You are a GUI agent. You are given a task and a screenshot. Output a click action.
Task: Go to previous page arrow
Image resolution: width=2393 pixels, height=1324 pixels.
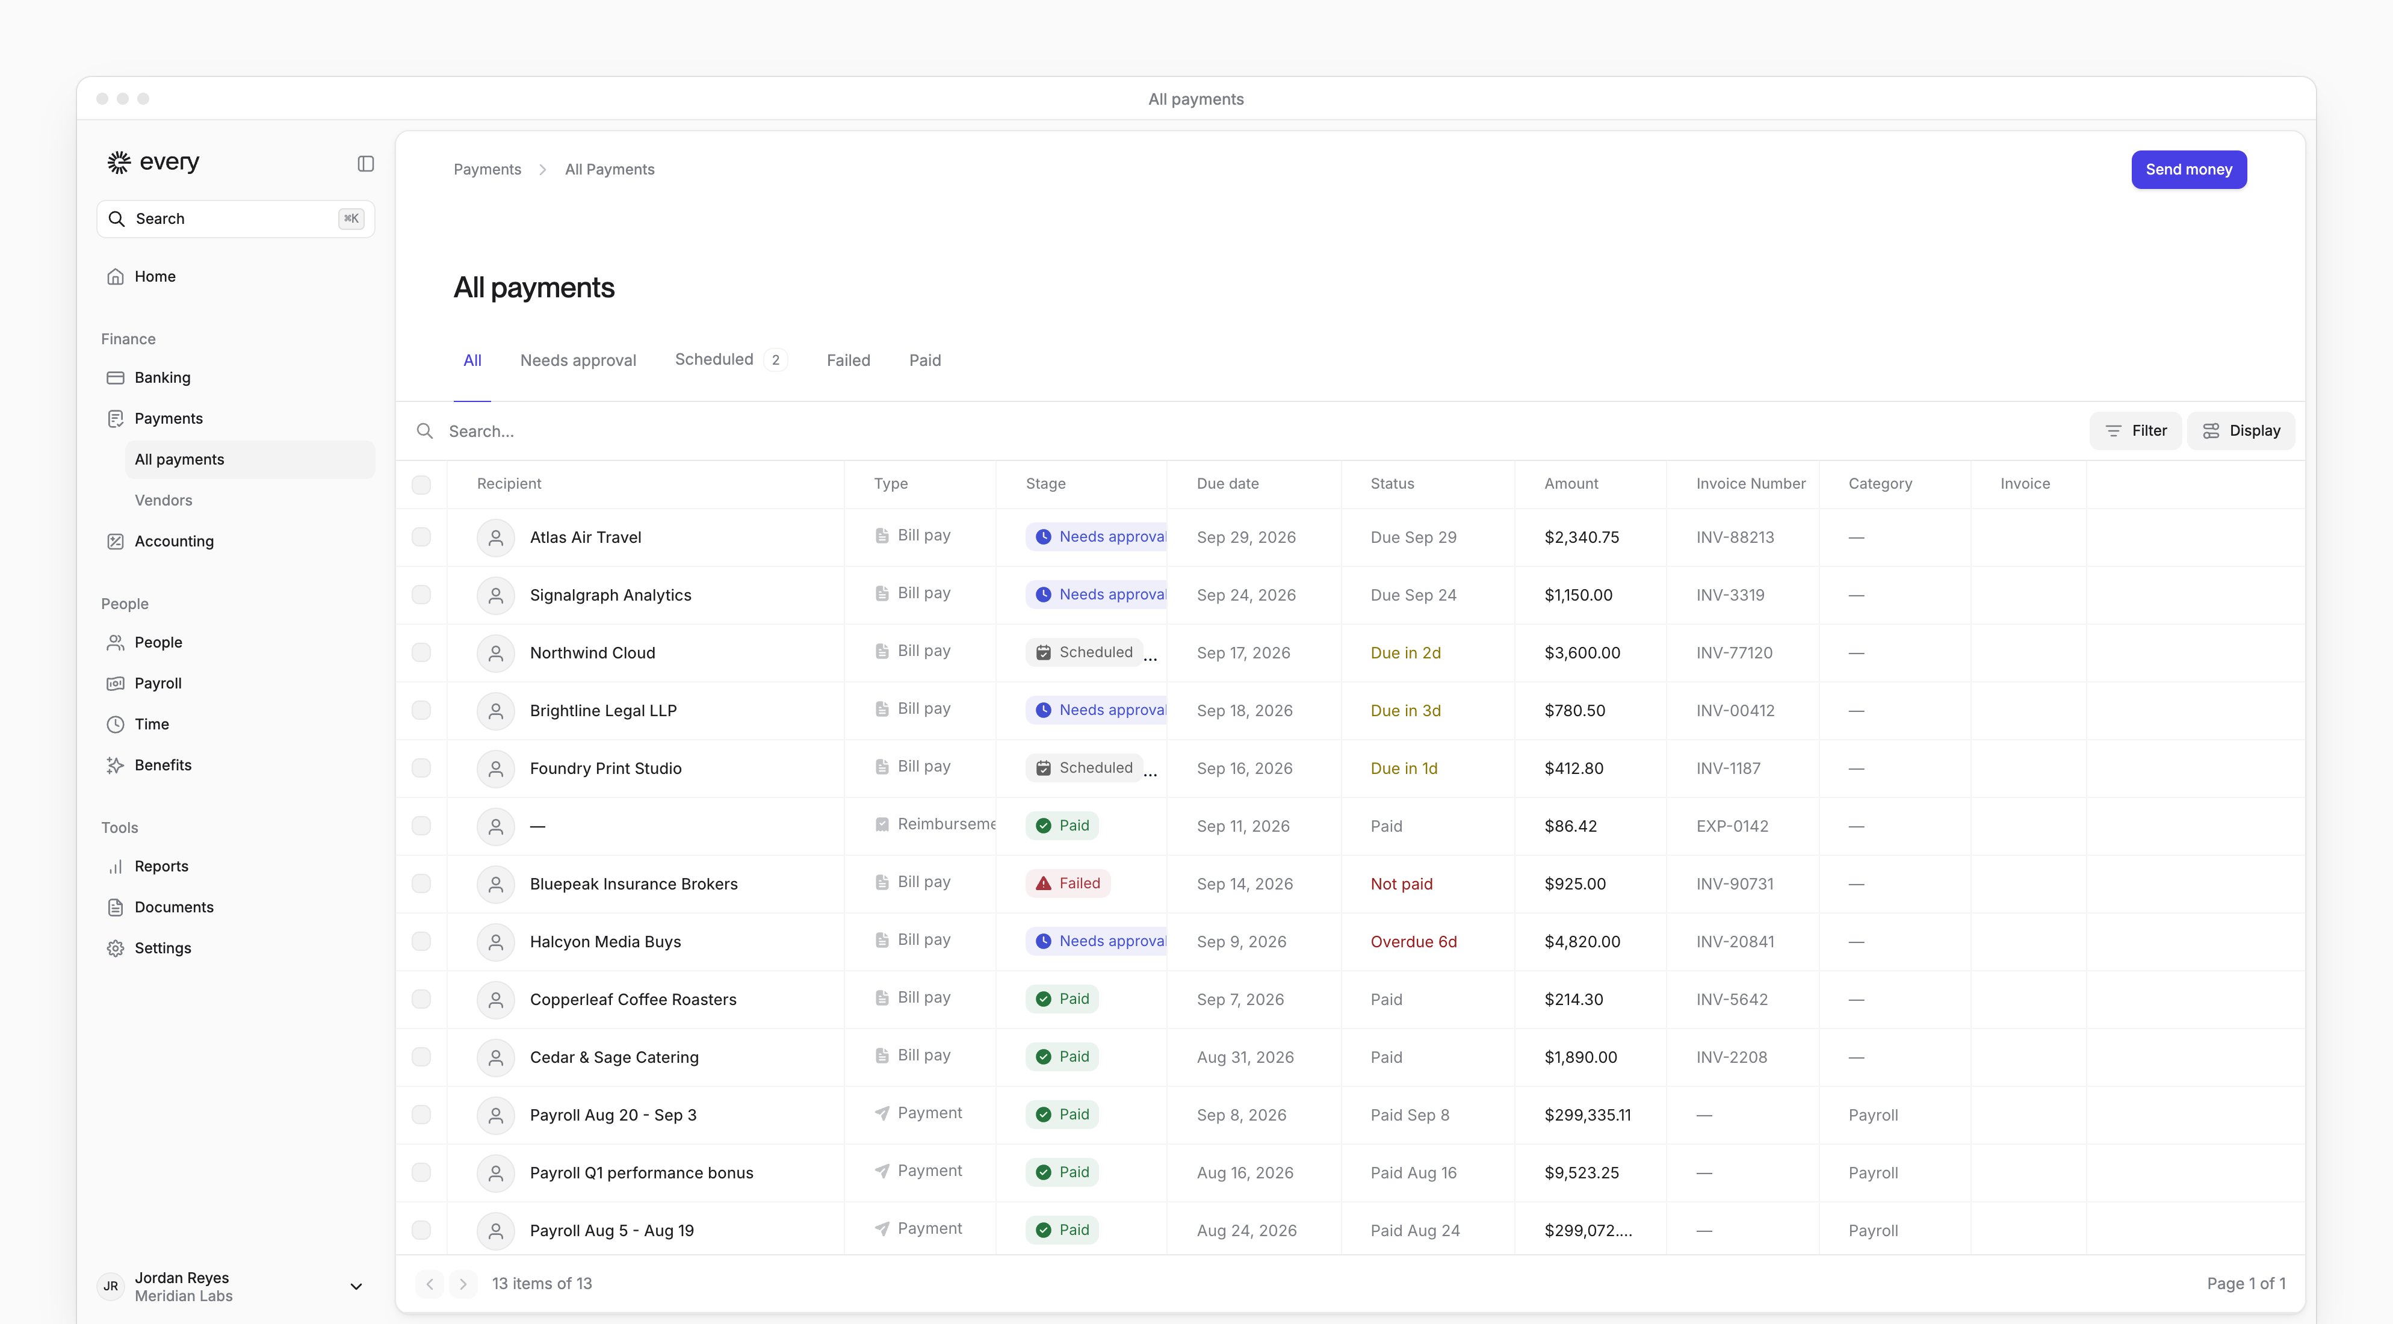coord(429,1284)
